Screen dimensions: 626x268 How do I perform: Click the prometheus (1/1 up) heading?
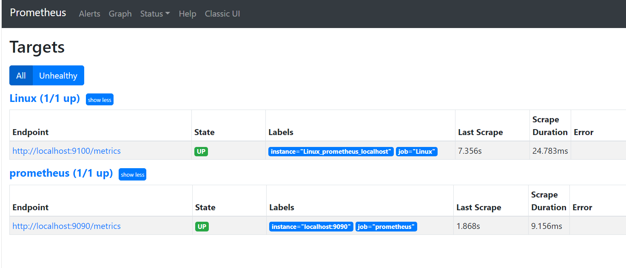coord(61,173)
